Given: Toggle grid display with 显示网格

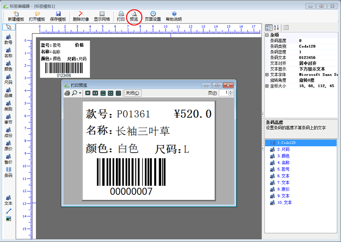Looking at the screenshot, I should click(102, 17).
